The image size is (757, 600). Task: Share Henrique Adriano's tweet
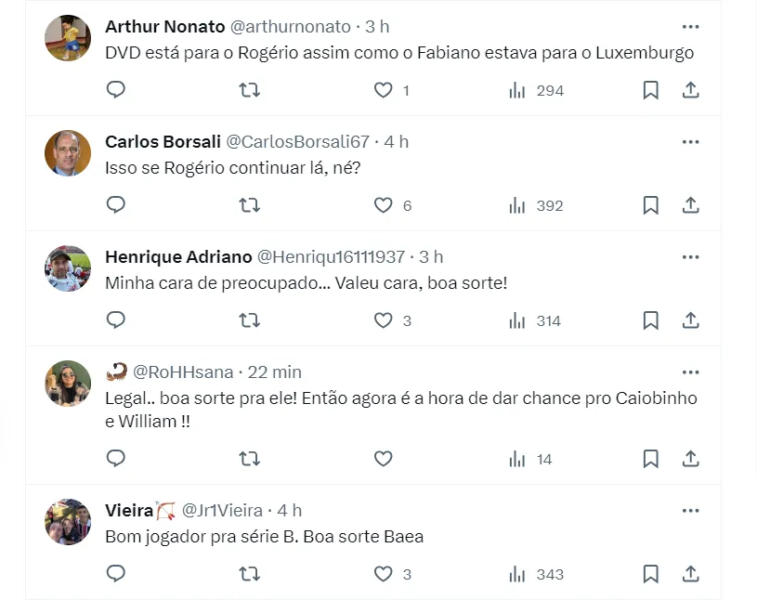pos(690,320)
